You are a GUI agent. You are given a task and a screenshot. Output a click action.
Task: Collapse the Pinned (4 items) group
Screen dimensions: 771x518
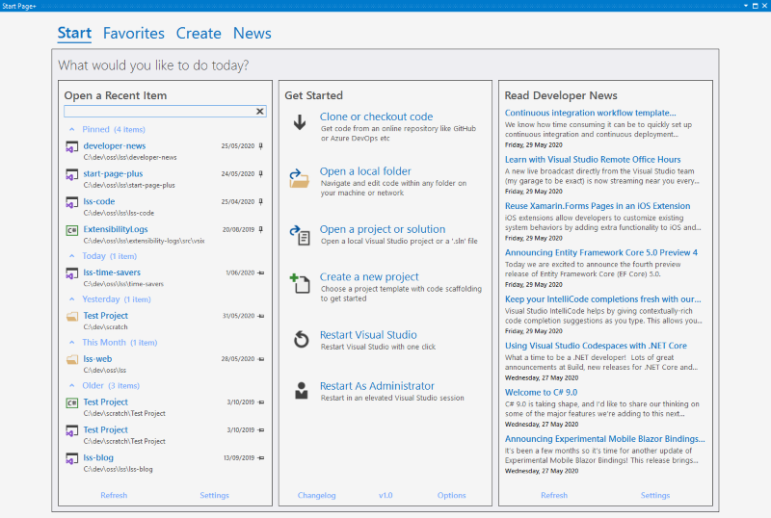click(x=72, y=129)
